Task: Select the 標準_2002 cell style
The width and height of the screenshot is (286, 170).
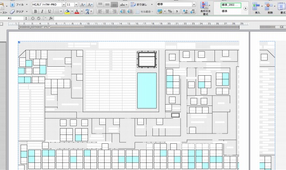Action: pos(231,5)
